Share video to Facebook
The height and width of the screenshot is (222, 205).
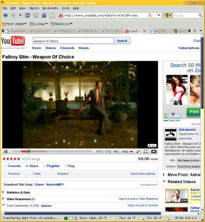14,174
